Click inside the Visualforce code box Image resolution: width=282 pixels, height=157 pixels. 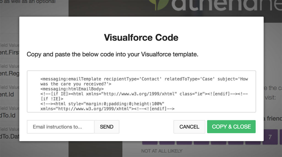point(141,91)
